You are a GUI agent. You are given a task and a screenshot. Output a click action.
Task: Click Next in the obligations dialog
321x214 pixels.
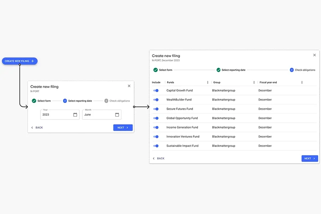(x=309, y=158)
